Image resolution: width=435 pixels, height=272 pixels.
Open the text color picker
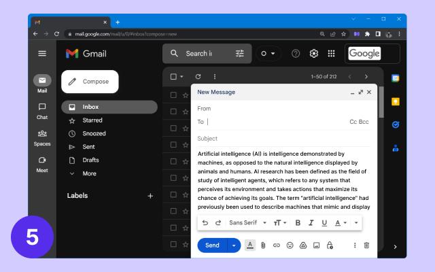click(341, 223)
